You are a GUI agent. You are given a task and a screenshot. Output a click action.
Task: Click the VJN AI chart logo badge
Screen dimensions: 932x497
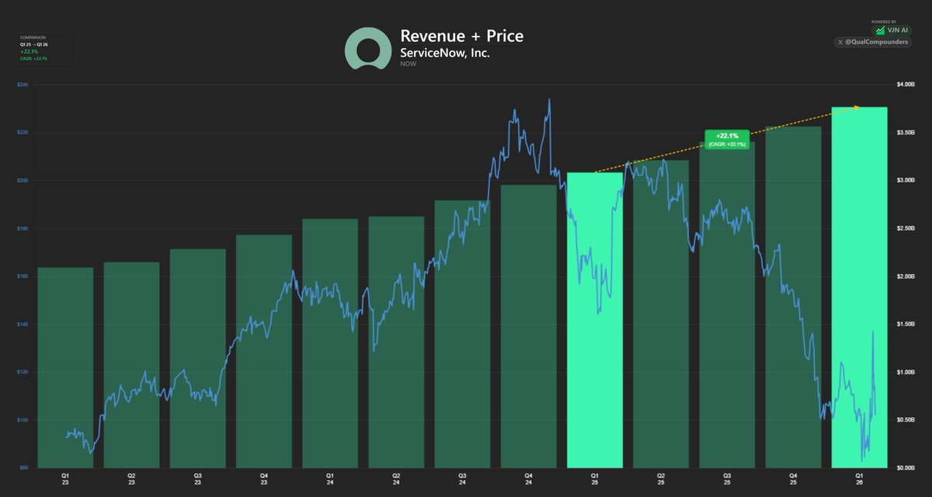click(892, 30)
